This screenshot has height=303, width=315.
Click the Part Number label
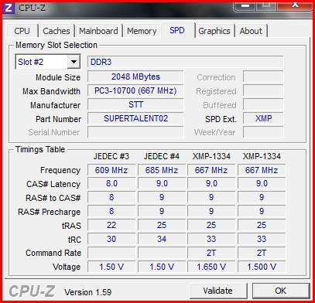(58, 119)
